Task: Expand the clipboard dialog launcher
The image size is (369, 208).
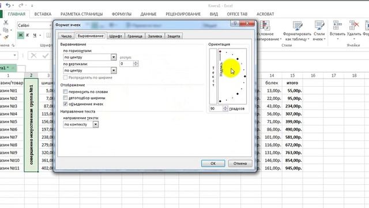Action: pyautogui.click(x=13, y=45)
